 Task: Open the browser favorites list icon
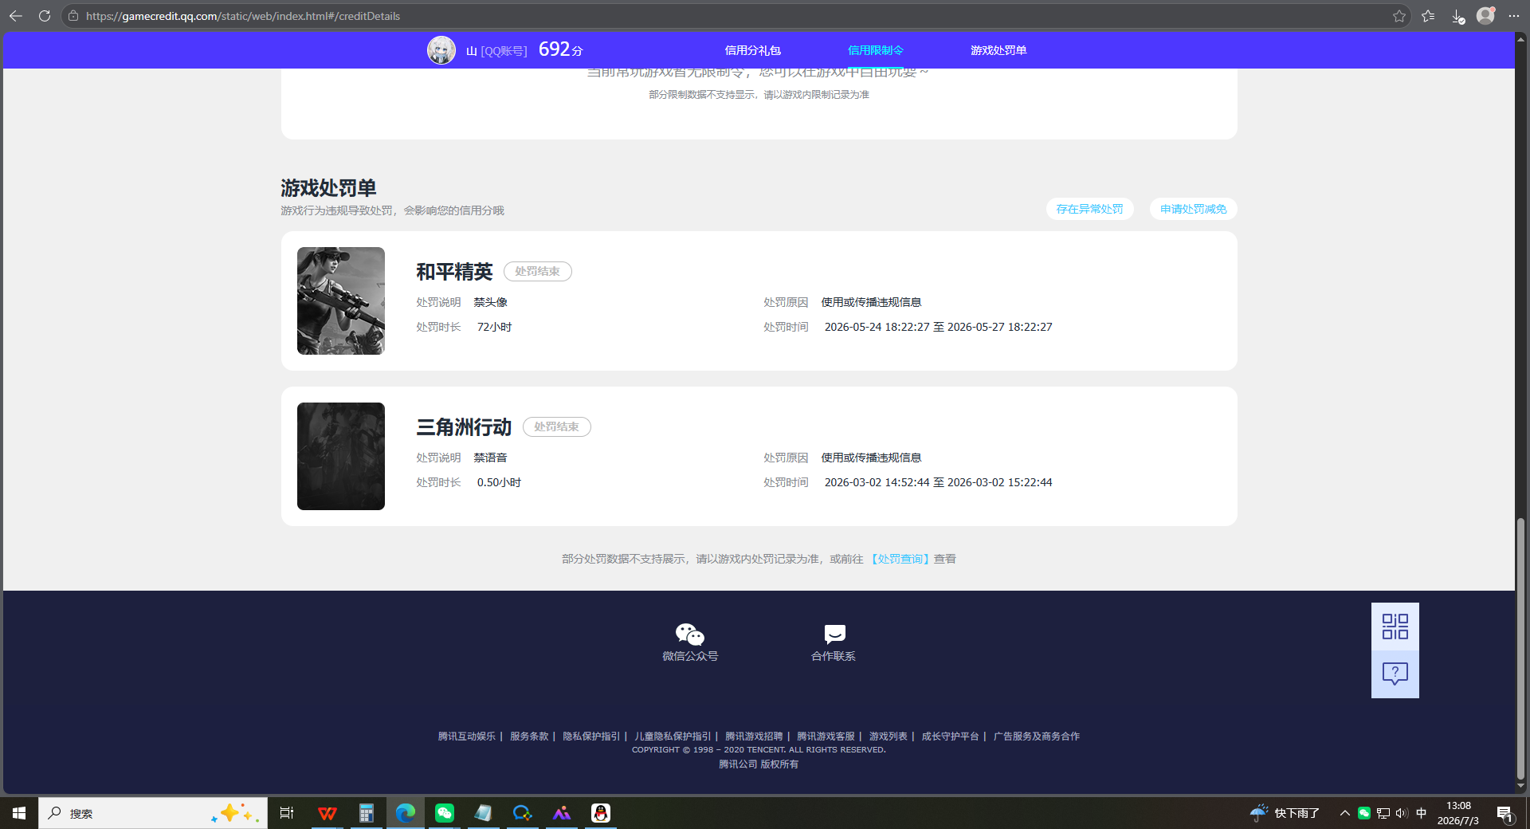pyautogui.click(x=1428, y=16)
